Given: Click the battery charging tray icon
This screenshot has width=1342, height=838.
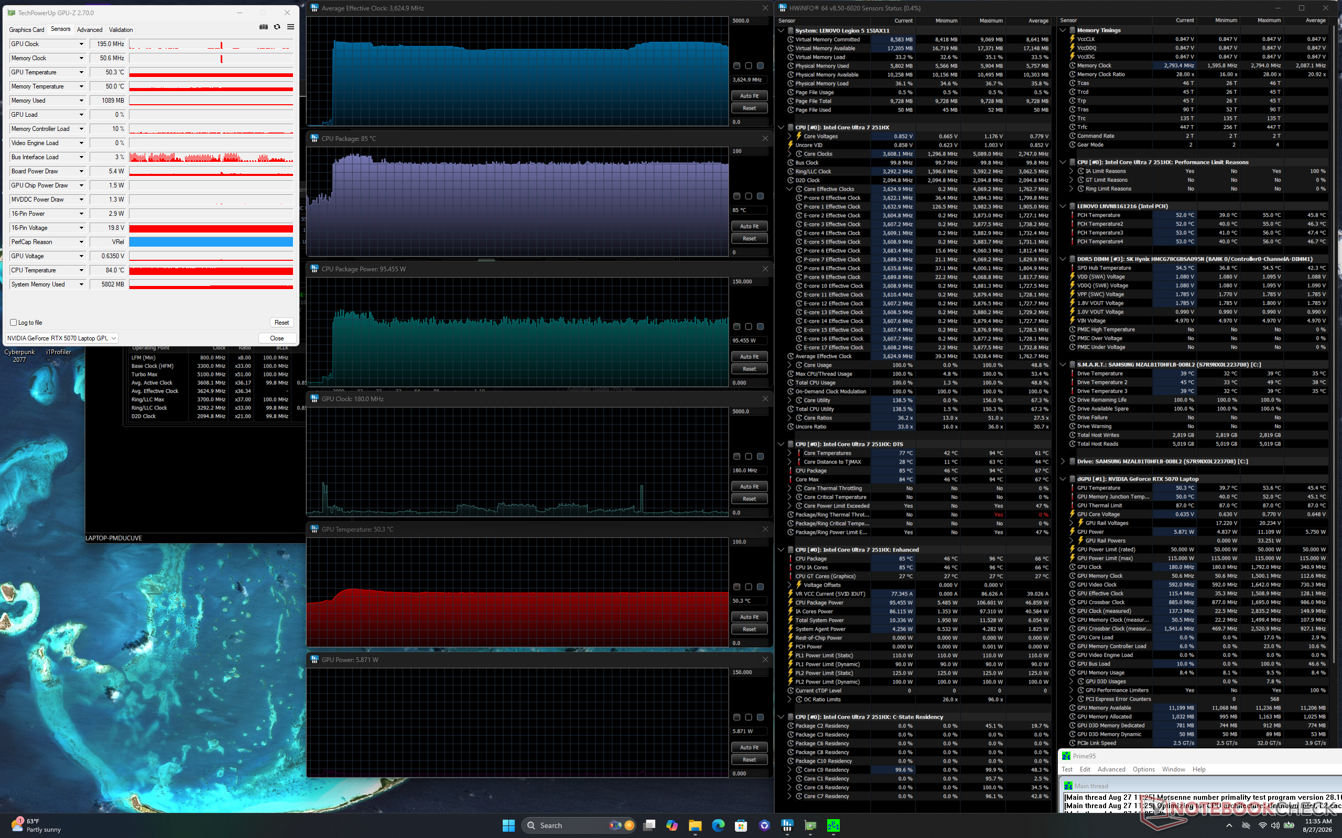Looking at the screenshot, I should [1287, 825].
